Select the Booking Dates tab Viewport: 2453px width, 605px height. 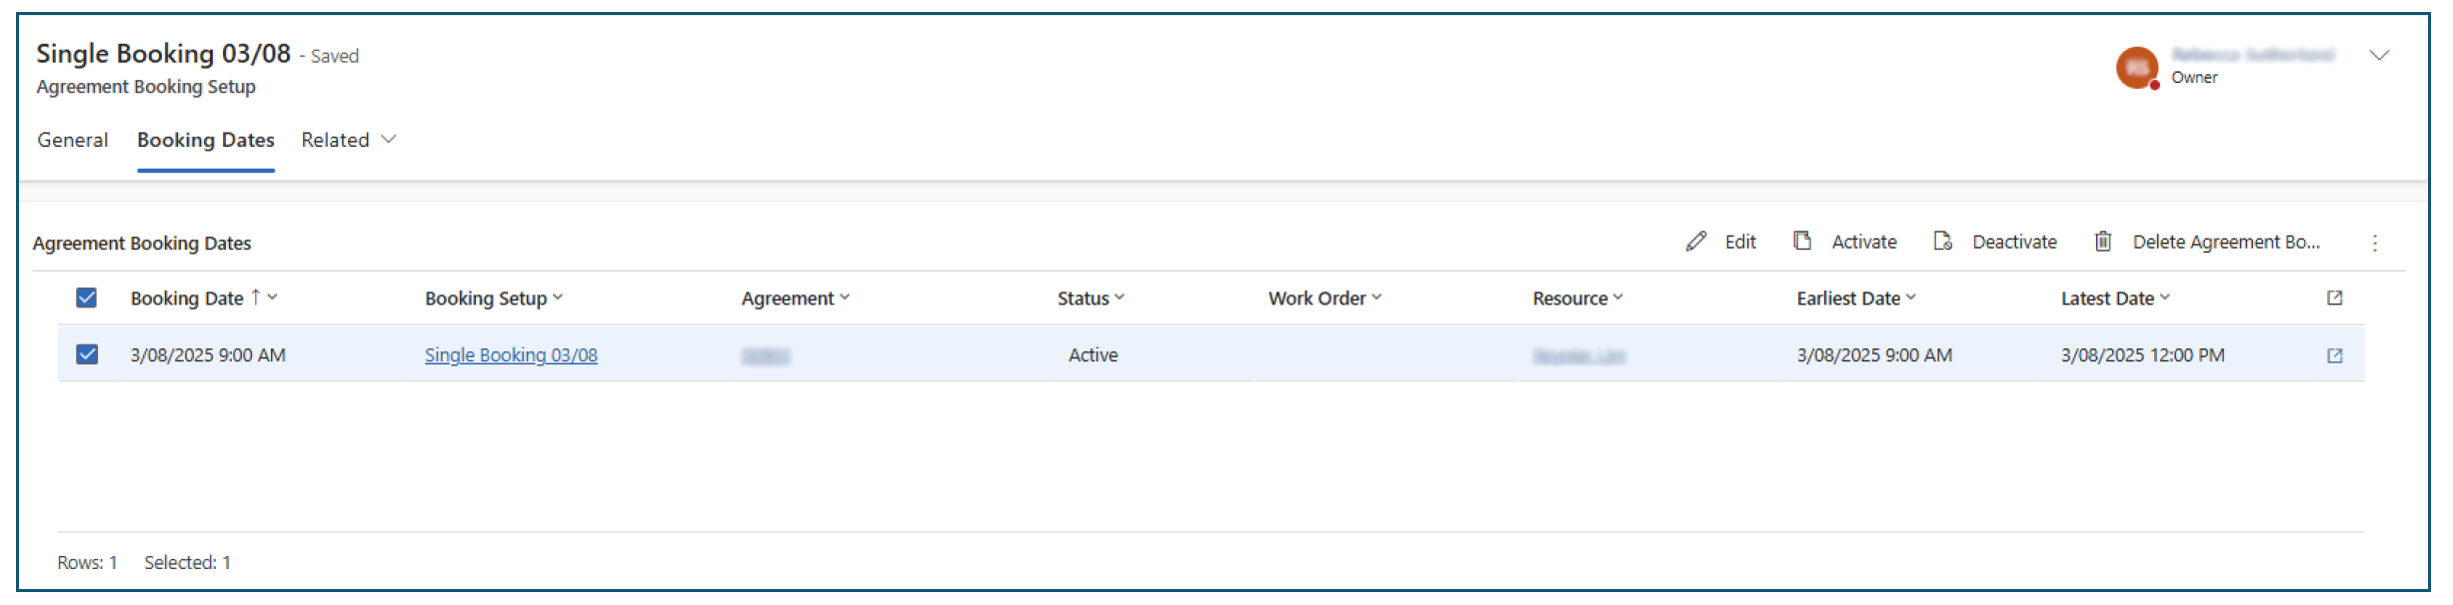(206, 140)
